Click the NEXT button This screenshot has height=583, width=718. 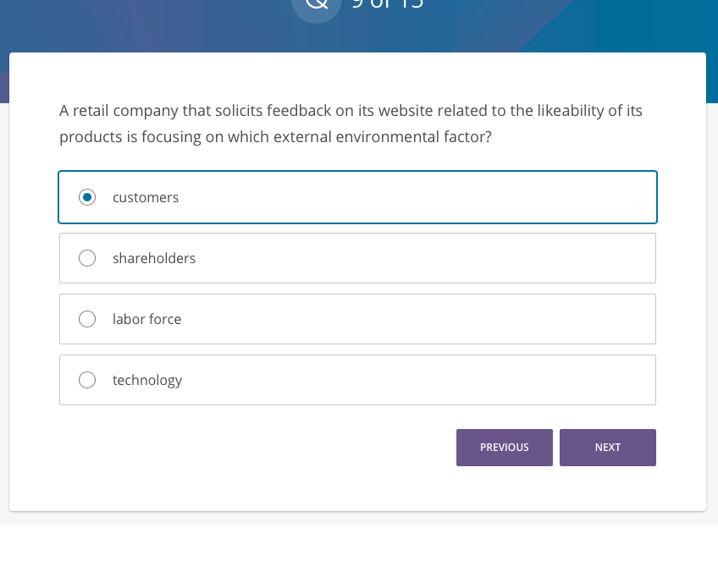pyautogui.click(x=608, y=447)
